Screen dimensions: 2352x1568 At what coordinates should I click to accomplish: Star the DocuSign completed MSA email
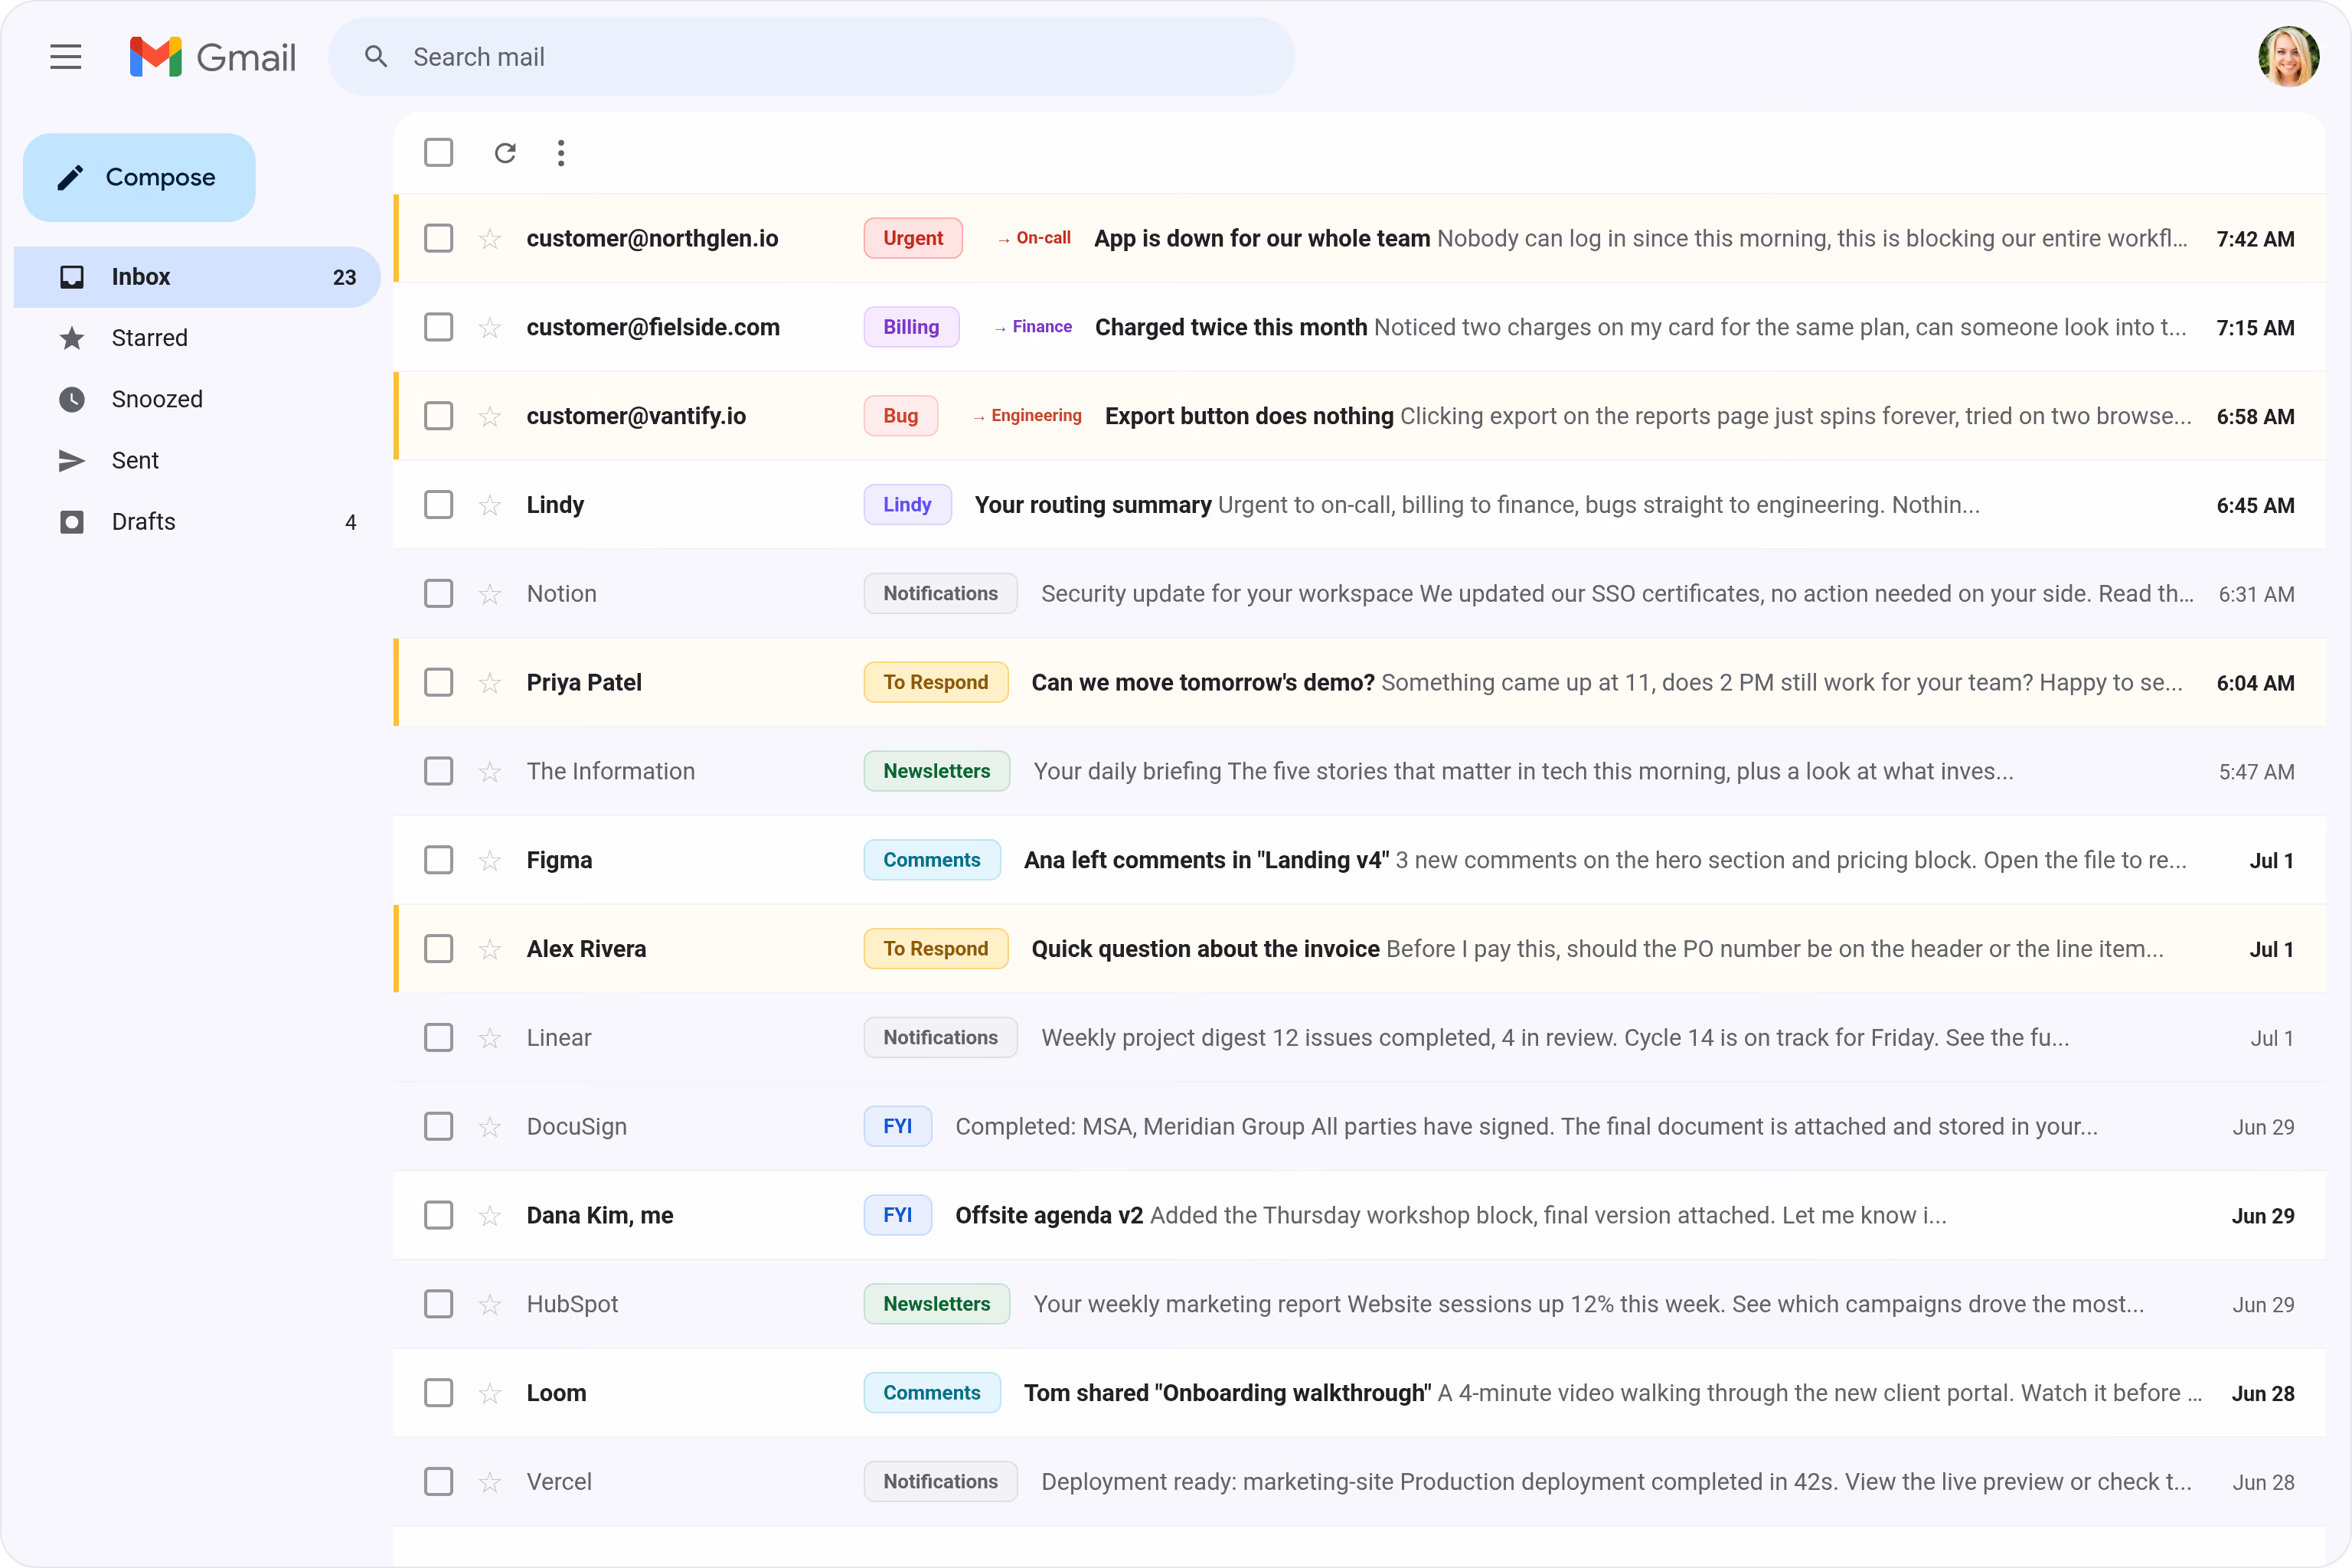(489, 1128)
